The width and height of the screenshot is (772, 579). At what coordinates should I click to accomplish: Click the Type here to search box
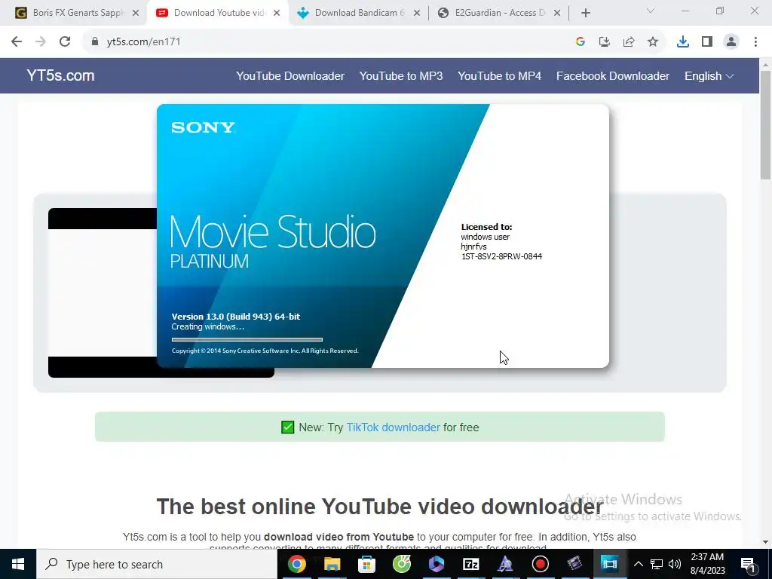157,564
